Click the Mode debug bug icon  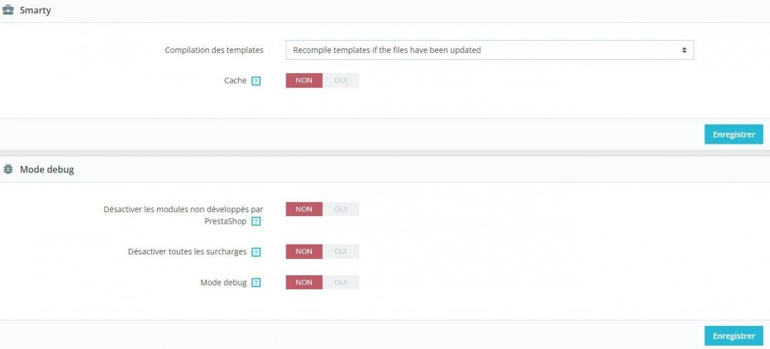pos(8,168)
